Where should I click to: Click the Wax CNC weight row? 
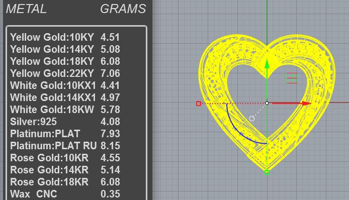point(65,194)
